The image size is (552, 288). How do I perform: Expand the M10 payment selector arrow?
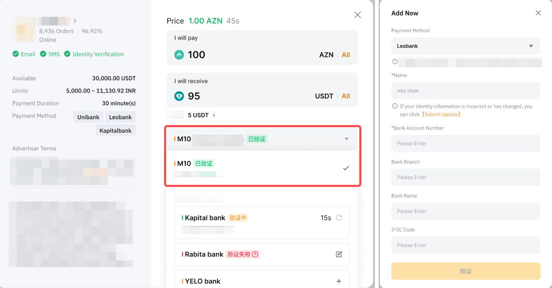point(346,139)
